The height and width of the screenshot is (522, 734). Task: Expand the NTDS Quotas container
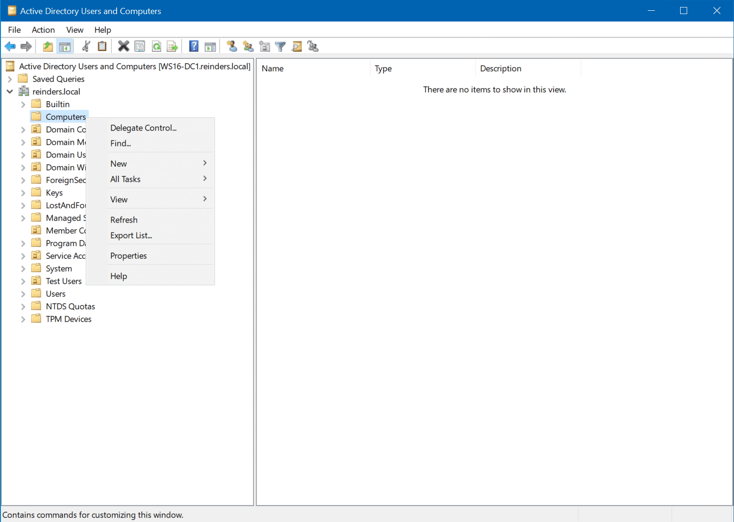point(23,306)
